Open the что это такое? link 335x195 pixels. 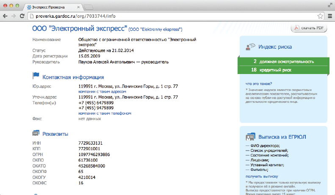[259, 84]
